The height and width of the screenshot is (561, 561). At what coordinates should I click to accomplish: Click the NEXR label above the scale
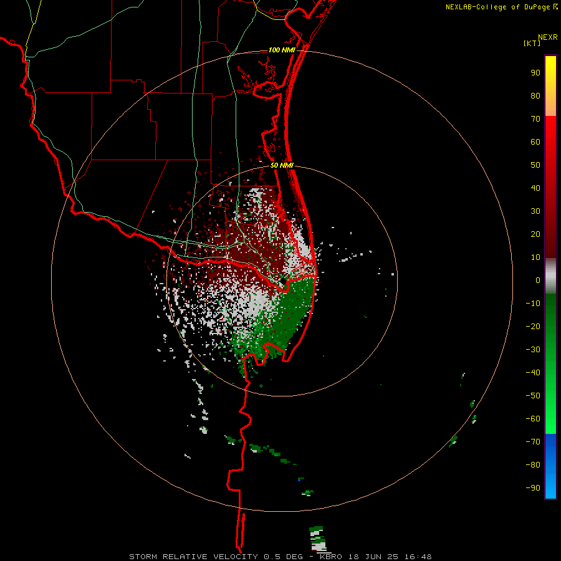pos(548,37)
